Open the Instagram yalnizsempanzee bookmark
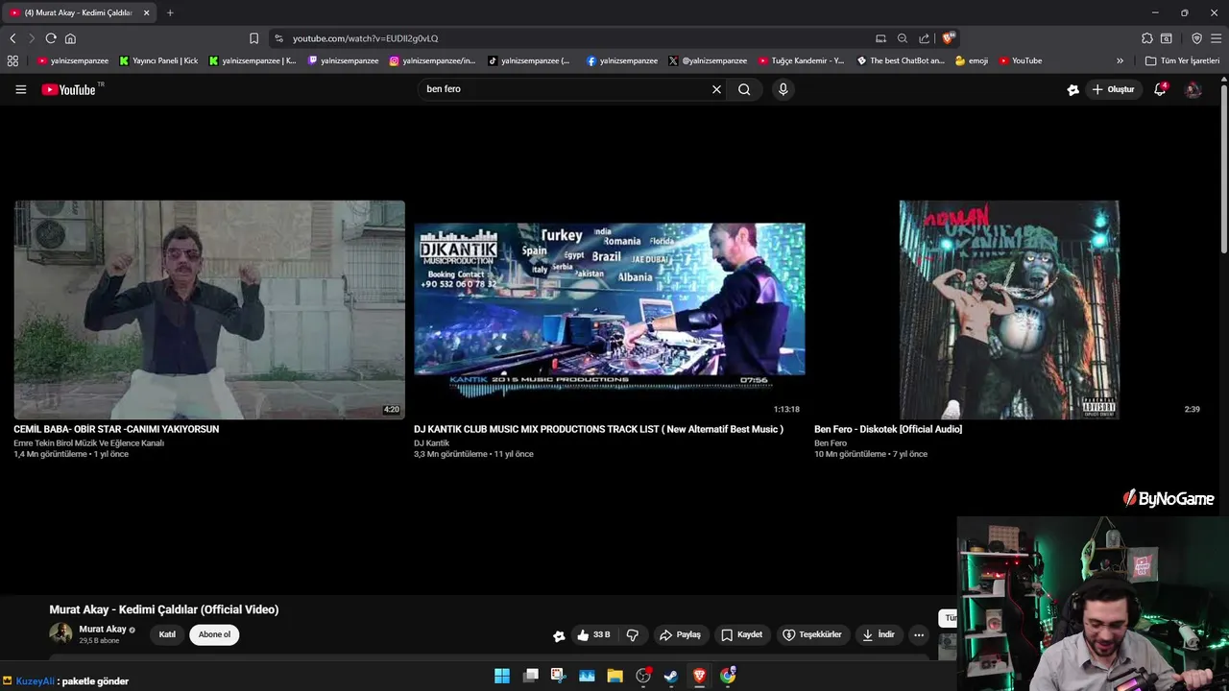The width and height of the screenshot is (1229, 691). tap(432, 60)
